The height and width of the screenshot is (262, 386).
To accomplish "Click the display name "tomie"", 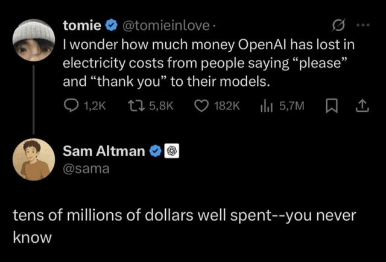I will coord(83,26).
